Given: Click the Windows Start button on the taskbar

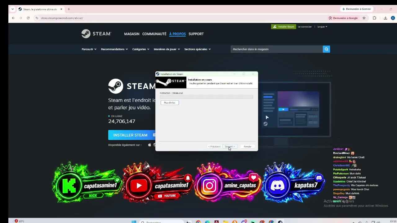Looking at the screenshot, I should [x=134, y=221].
